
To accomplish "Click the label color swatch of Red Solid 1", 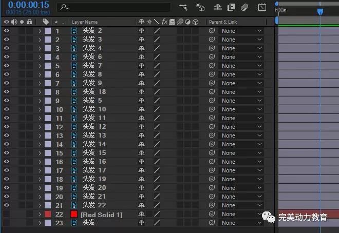I will point(48,214).
